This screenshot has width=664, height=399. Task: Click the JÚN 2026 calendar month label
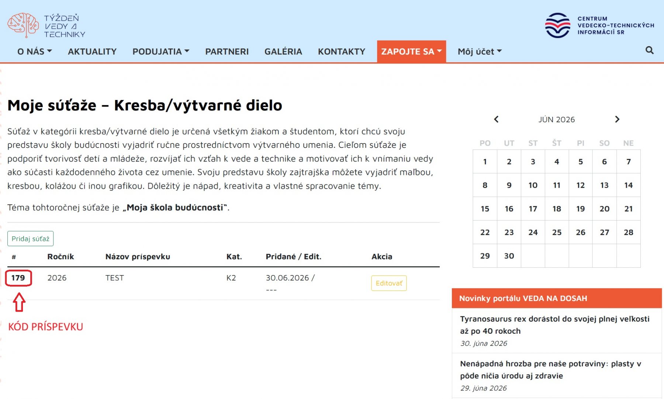tap(556, 119)
